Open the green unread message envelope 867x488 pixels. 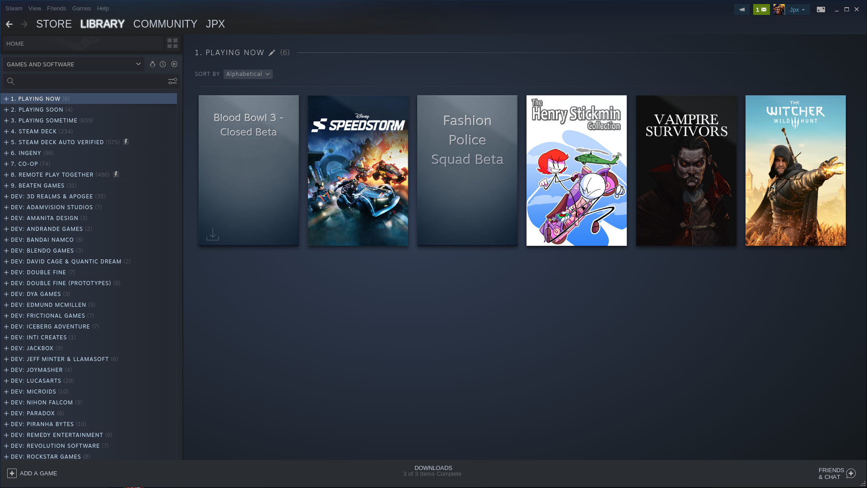[x=761, y=9]
